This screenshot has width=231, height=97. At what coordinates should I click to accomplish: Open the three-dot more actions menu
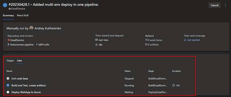pos(225,5)
